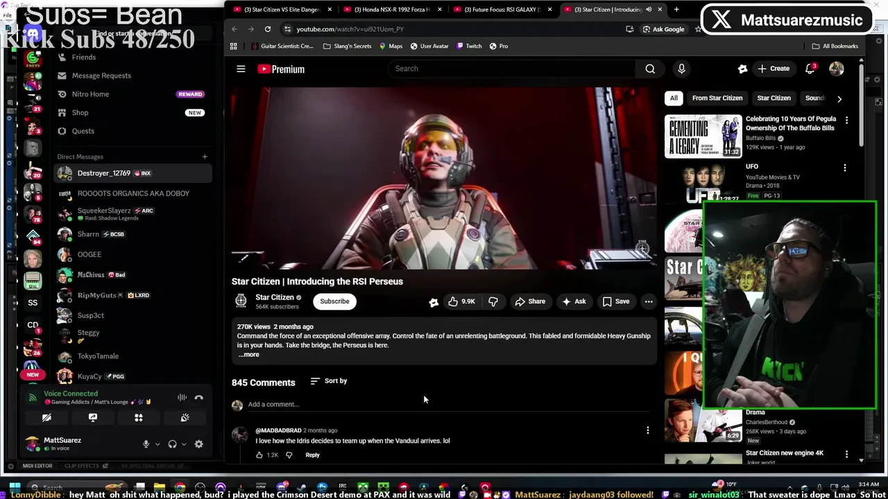Click the YouTube search magnifier button
Viewport: 888px width, 499px height.
point(650,69)
